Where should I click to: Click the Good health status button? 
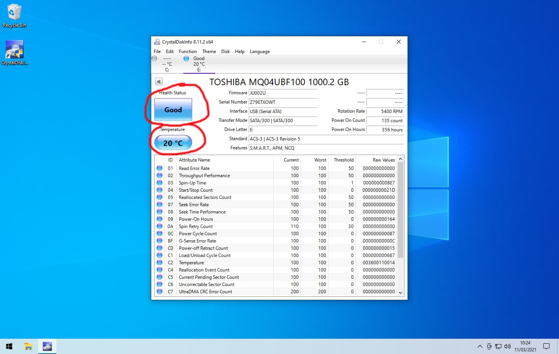(173, 110)
